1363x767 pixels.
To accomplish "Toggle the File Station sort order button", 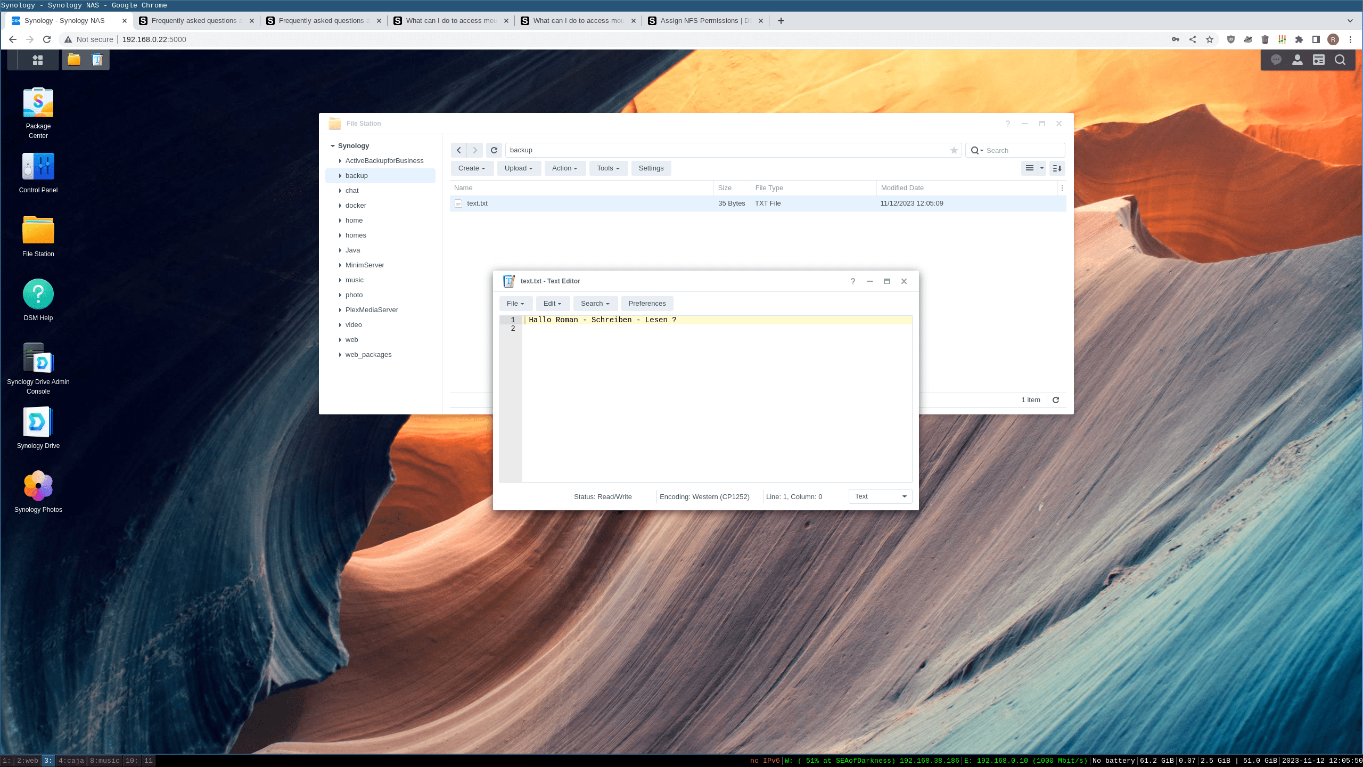I will pos(1057,168).
